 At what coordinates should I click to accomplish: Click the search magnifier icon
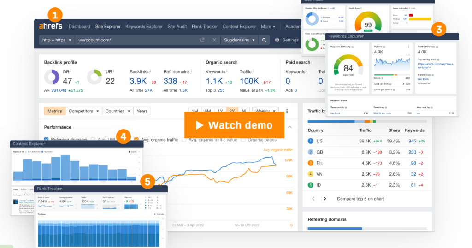[x=264, y=40]
